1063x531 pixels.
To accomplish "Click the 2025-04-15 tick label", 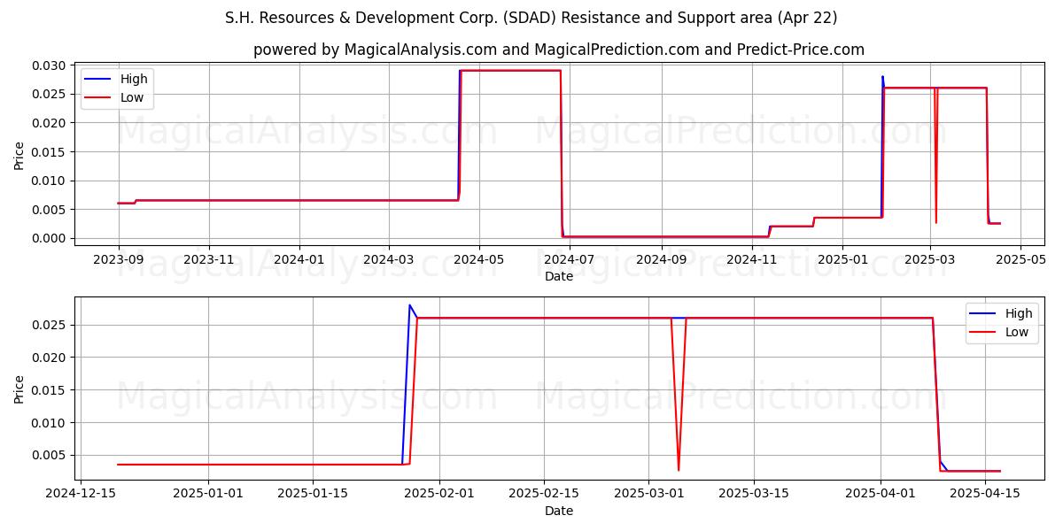I will click(x=985, y=494).
